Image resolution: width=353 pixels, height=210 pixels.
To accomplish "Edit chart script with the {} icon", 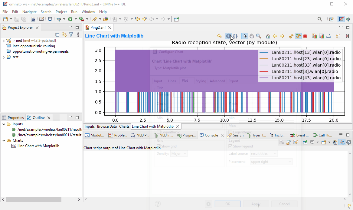I will (235, 36).
